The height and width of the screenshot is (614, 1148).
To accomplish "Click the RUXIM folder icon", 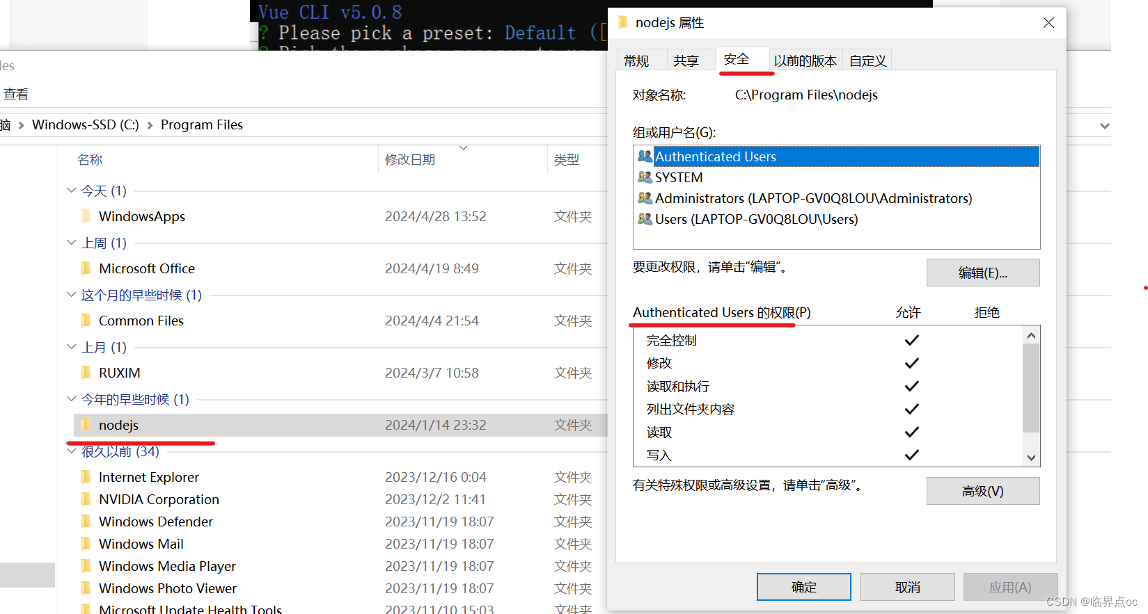I will point(86,373).
